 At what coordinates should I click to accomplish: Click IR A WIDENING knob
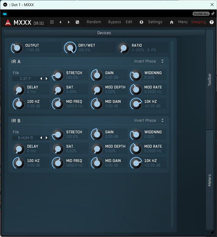point(136,75)
